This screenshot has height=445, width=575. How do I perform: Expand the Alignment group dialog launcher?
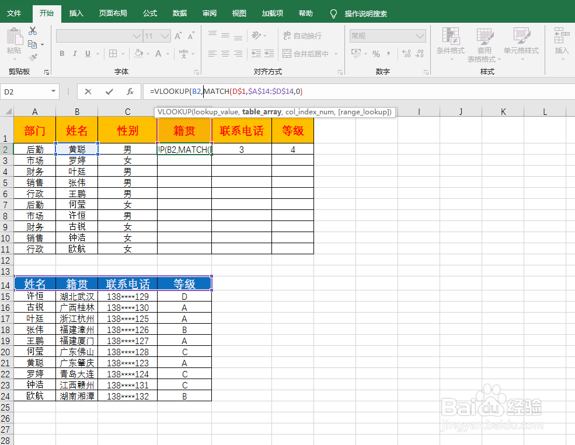tap(340, 72)
